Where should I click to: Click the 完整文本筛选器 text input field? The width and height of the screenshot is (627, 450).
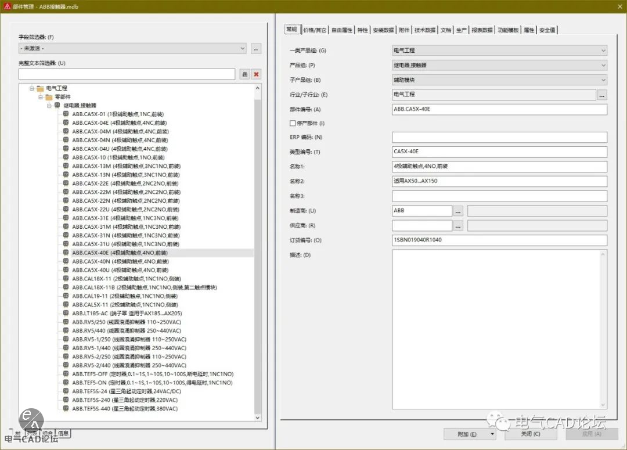click(x=127, y=74)
